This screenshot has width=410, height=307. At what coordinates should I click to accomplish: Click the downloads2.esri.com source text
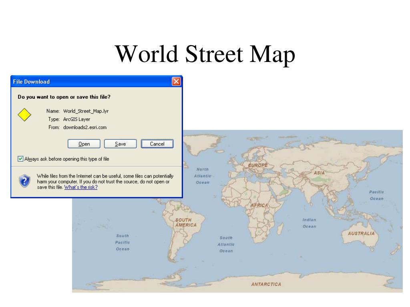85,128
